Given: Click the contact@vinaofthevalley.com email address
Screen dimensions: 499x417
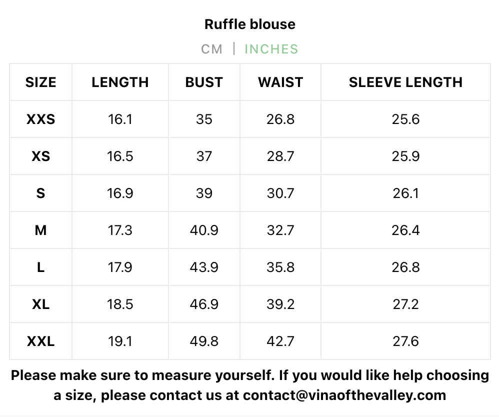Looking at the screenshot, I should (x=344, y=395).
